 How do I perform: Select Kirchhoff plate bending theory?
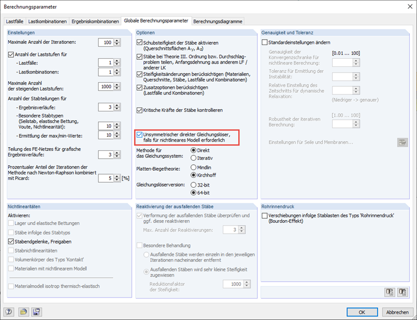pyautogui.click(x=194, y=175)
